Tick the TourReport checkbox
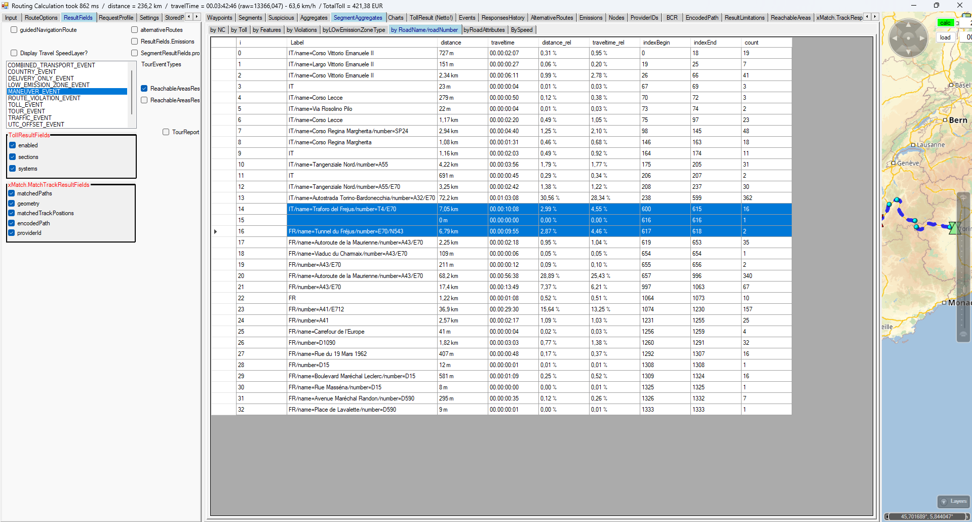The width and height of the screenshot is (972, 522). pos(166,132)
